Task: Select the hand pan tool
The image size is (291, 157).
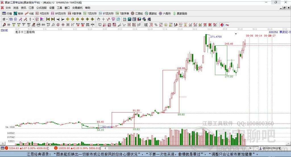Action: (x=99, y=19)
